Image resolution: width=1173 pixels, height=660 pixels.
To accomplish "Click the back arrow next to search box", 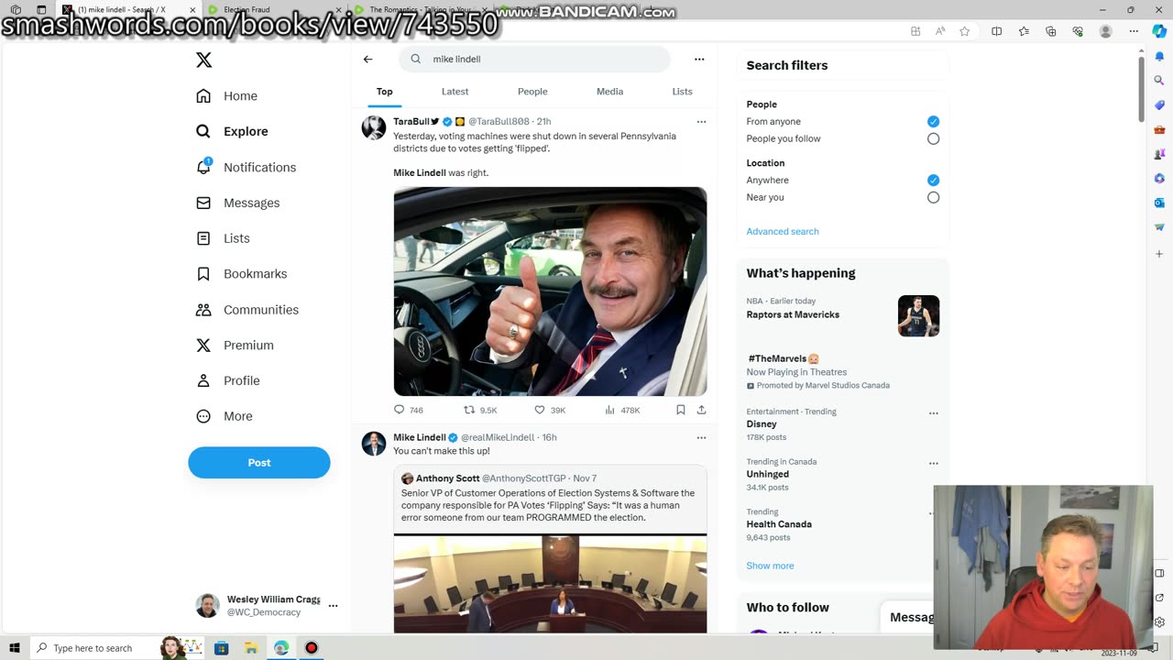I will (367, 59).
